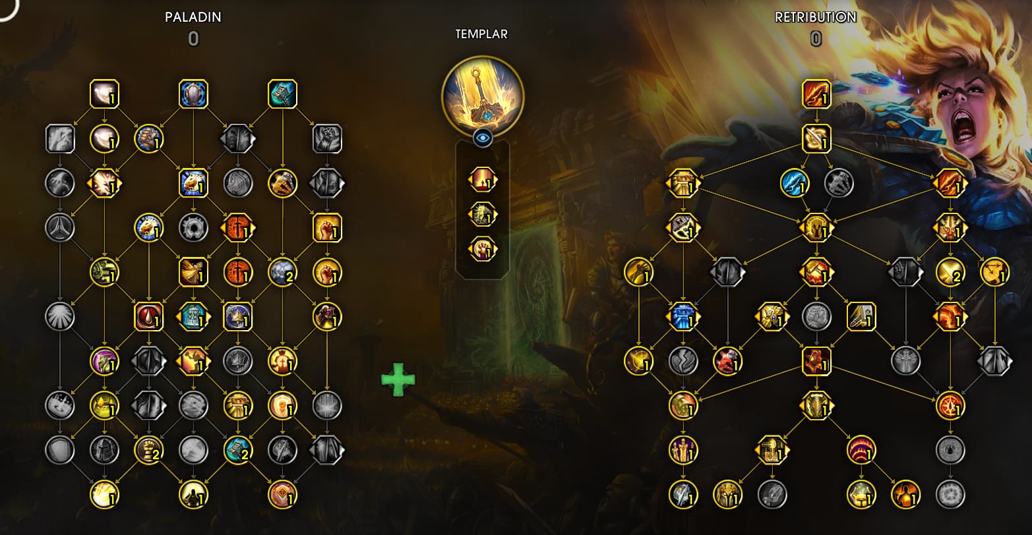Image resolution: width=1032 pixels, height=535 pixels.
Task: Select the blue lightning talent in Retribution tree
Action: [x=795, y=183]
